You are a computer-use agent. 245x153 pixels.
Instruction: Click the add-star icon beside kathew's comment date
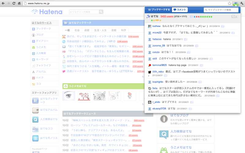coord(223,26)
